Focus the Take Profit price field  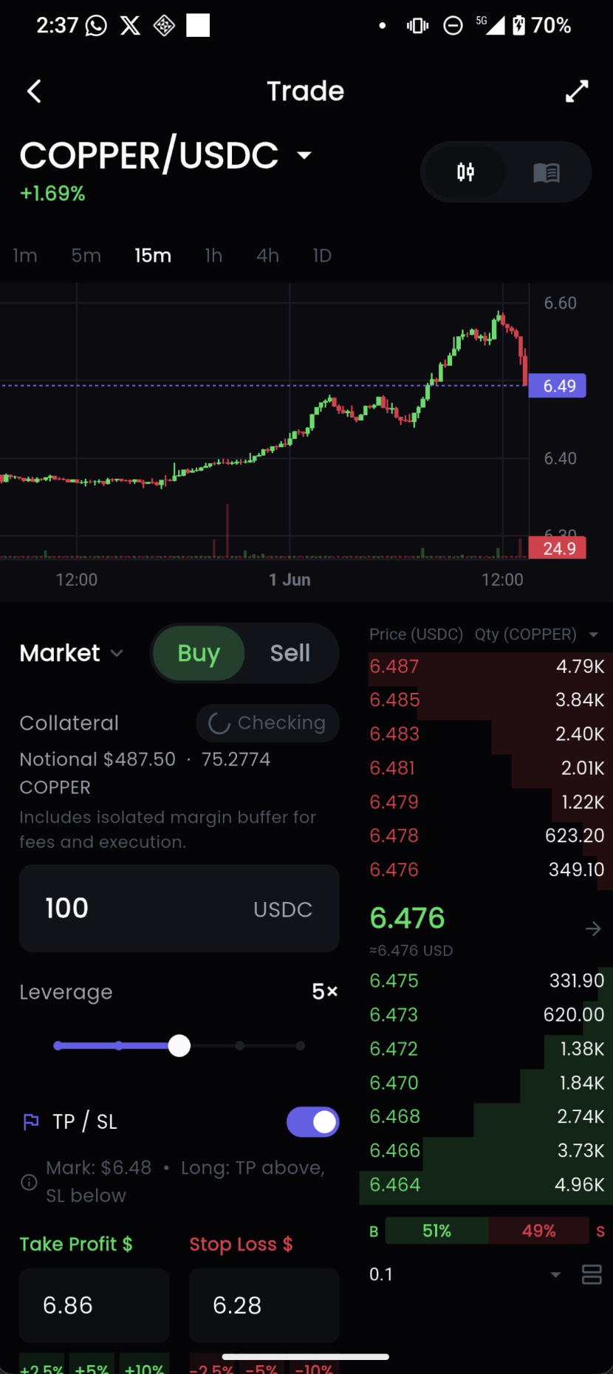[x=95, y=1305]
